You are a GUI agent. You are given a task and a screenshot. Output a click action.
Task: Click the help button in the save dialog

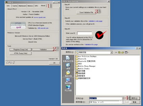point(137,48)
